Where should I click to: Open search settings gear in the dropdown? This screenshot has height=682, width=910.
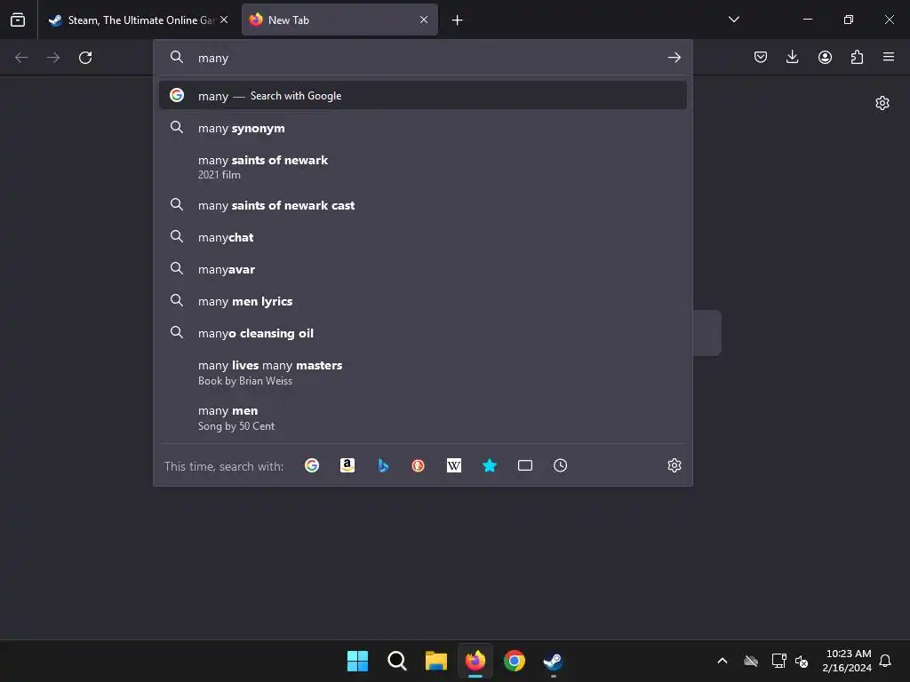(x=674, y=465)
